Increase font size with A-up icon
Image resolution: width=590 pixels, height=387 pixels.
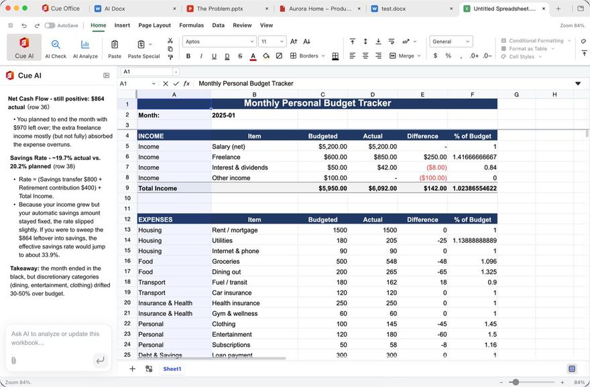click(x=294, y=42)
